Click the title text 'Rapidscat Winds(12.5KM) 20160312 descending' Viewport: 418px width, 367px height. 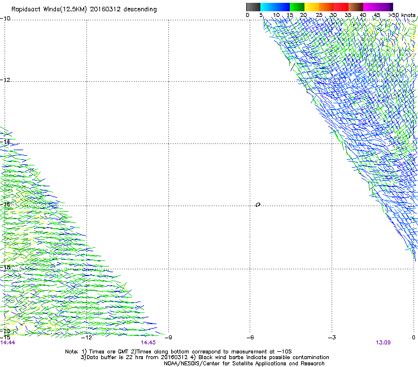coord(84,10)
